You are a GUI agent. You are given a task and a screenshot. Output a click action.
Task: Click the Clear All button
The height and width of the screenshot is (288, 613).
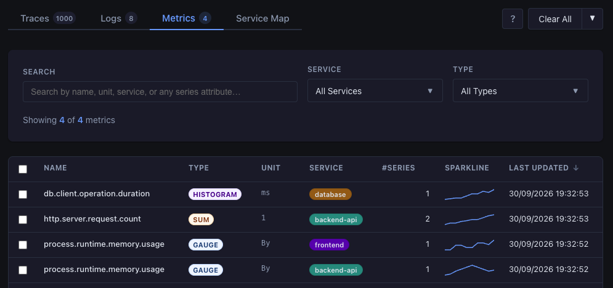(554, 18)
